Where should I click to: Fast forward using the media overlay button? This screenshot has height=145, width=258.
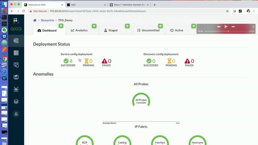tap(233, 27)
